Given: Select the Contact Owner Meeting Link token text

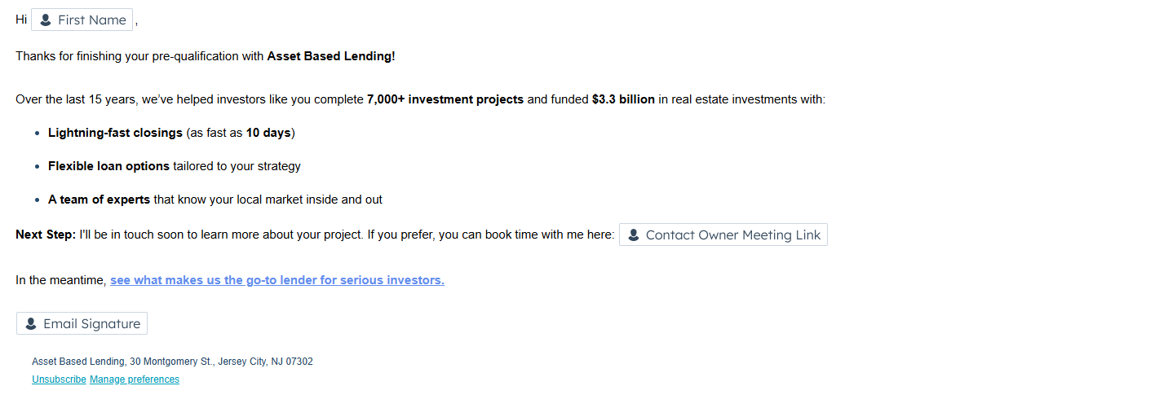Looking at the screenshot, I should [x=732, y=235].
